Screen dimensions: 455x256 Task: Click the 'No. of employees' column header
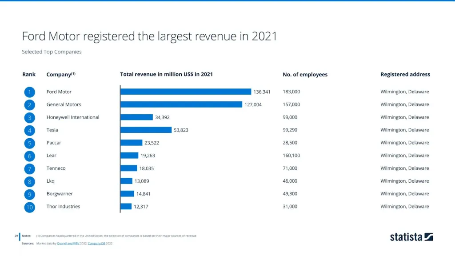tap(305, 75)
